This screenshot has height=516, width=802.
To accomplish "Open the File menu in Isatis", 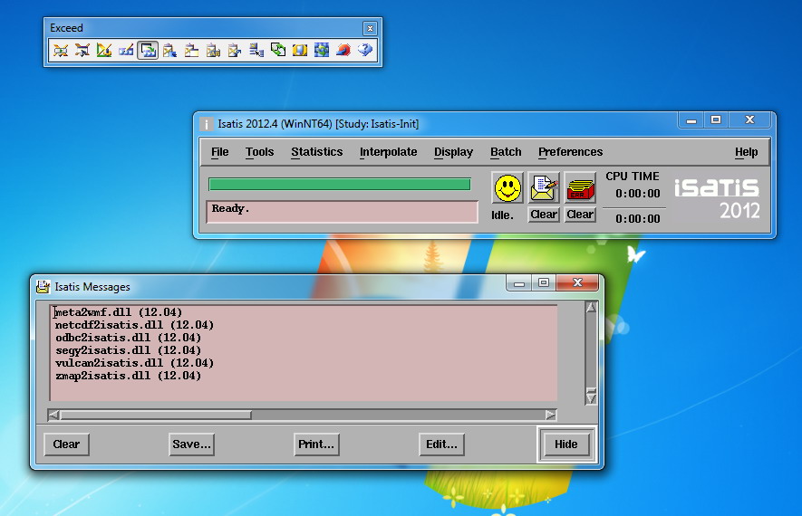I will (x=220, y=152).
